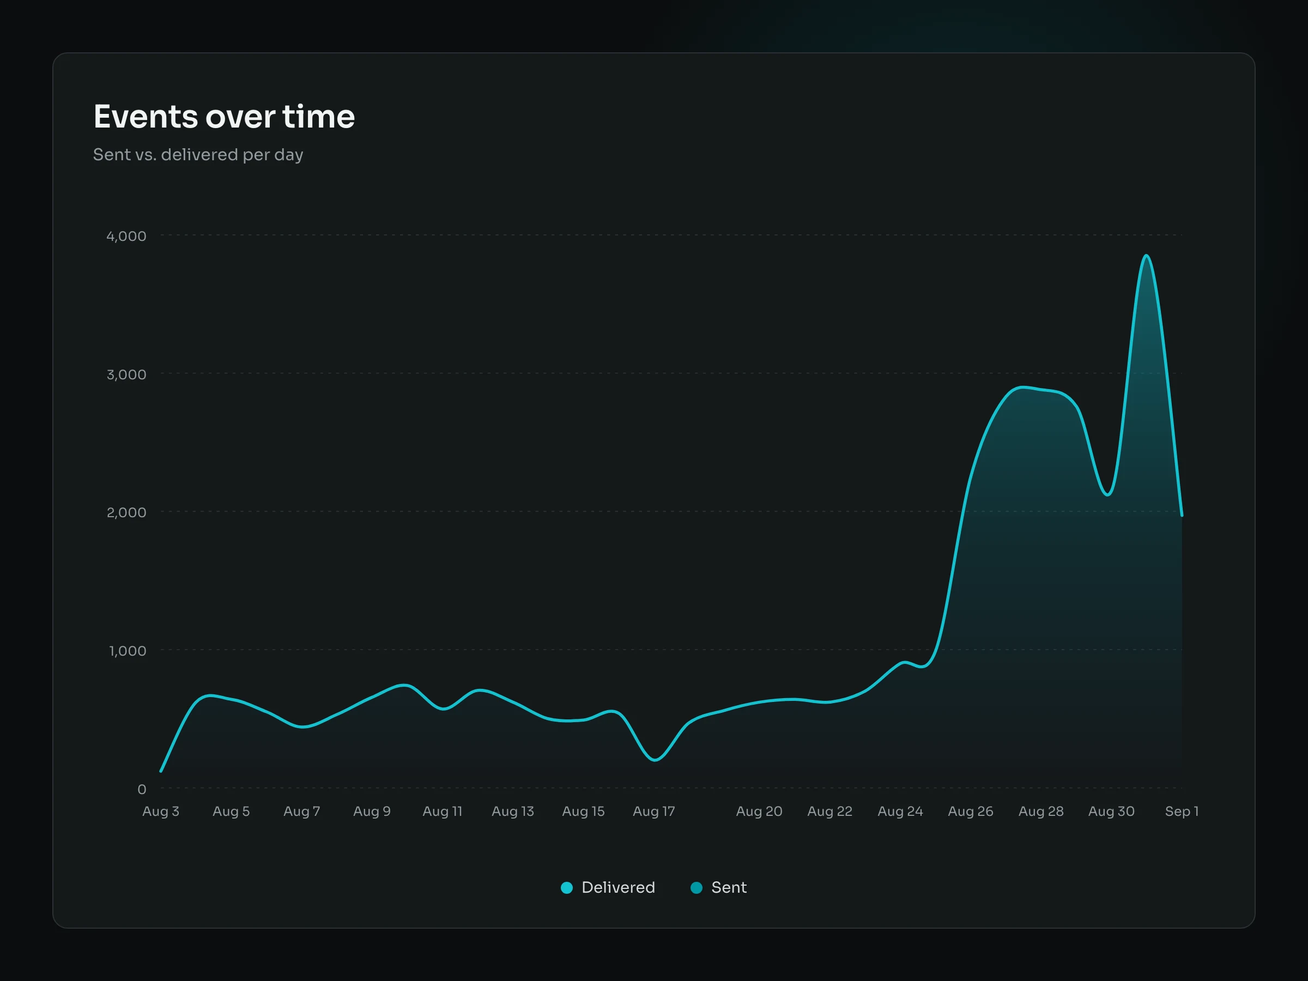Click the 0 y-axis label
This screenshot has width=1308, height=981.
click(142, 789)
